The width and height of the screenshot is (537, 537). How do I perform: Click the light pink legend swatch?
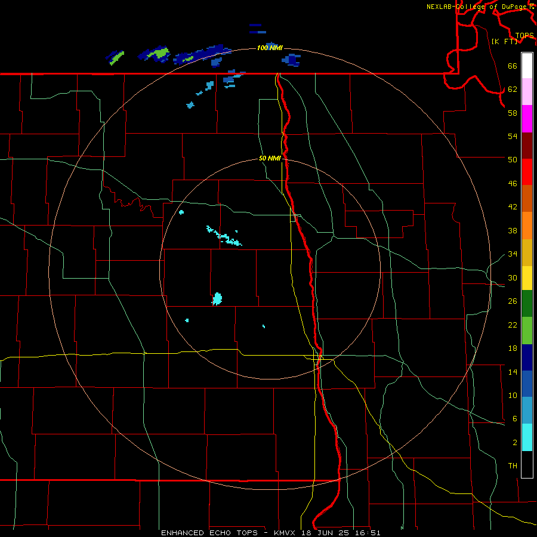pyautogui.click(x=527, y=91)
